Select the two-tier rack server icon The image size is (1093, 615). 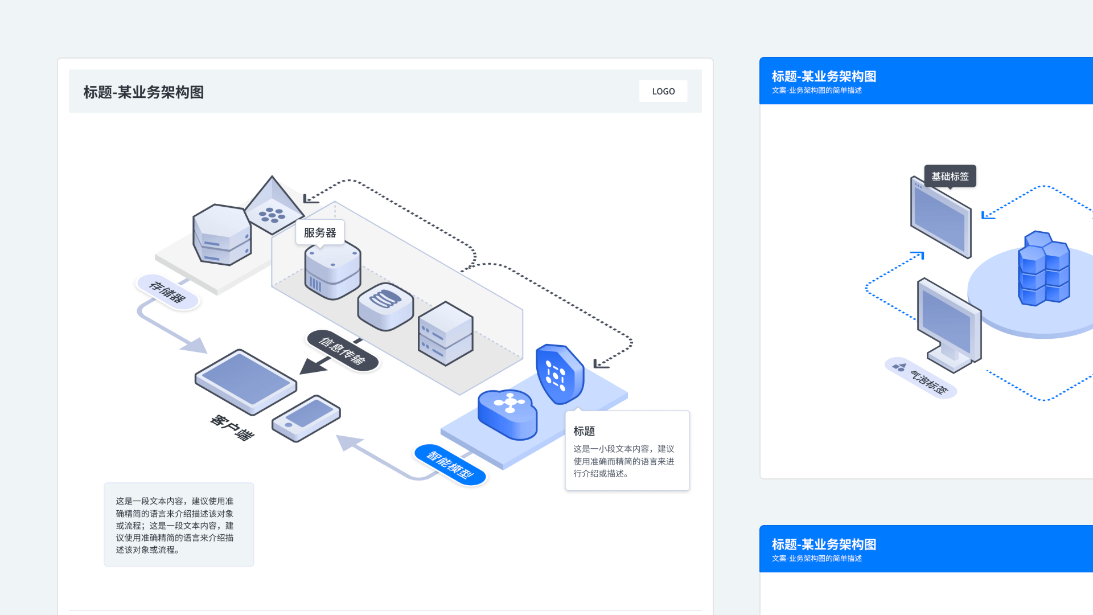coord(445,334)
